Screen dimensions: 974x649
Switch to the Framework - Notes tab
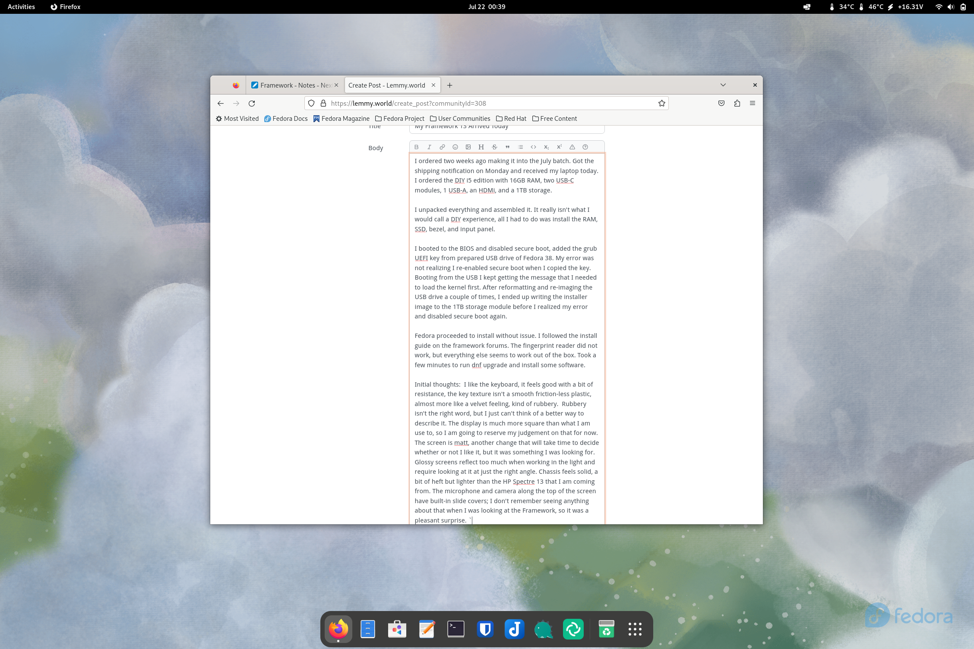[x=291, y=85]
